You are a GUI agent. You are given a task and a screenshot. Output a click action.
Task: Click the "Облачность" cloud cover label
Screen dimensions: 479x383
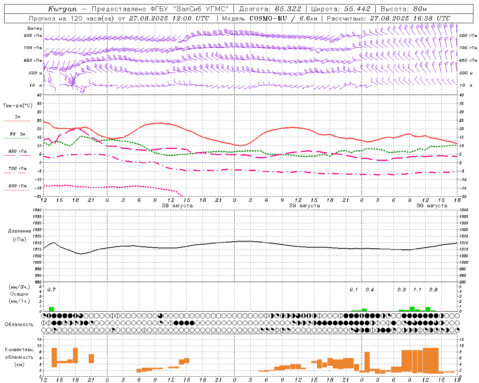click(19, 324)
